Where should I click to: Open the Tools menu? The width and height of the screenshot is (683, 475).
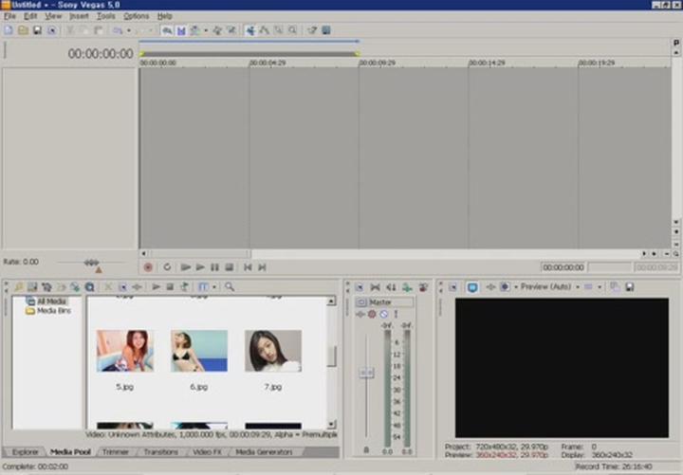pos(106,16)
